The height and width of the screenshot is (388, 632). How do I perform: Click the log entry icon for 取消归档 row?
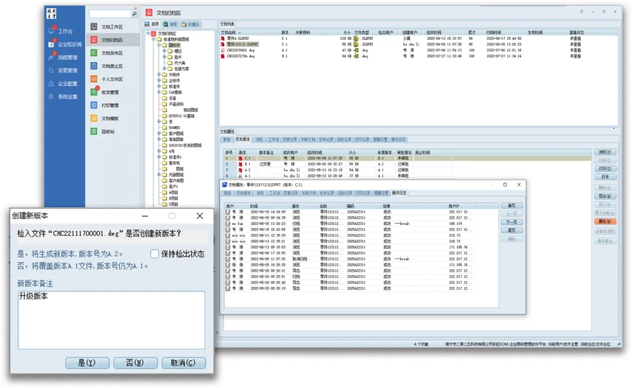(x=228, y=259)
